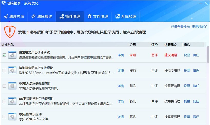This screenshot has width=210, height=125.
Task: View 详情 for 隐藏安装广告快捷方式
Action: pos(121,55)
